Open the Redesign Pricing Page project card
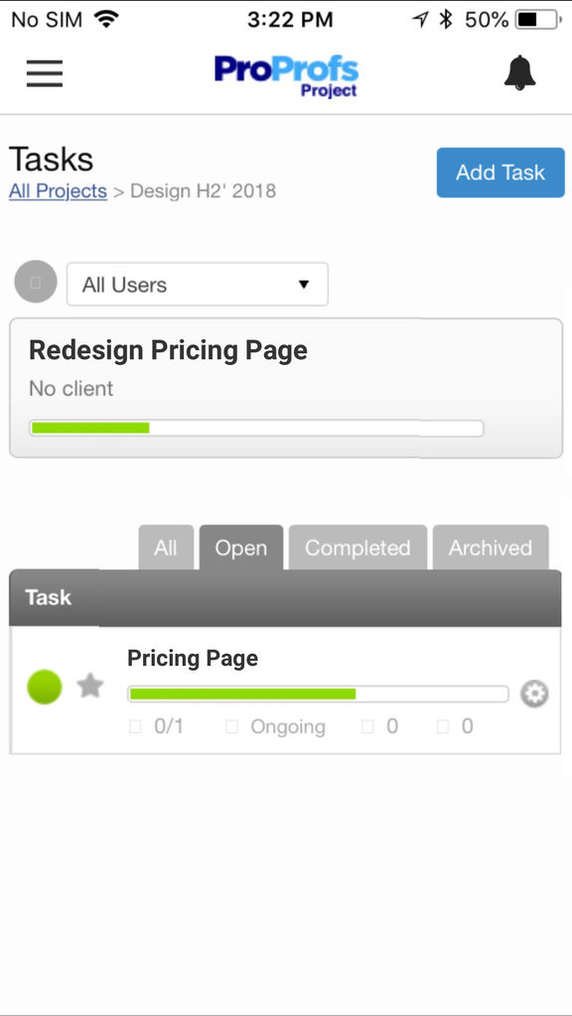The image size is (572, 1016). point(286,388)
